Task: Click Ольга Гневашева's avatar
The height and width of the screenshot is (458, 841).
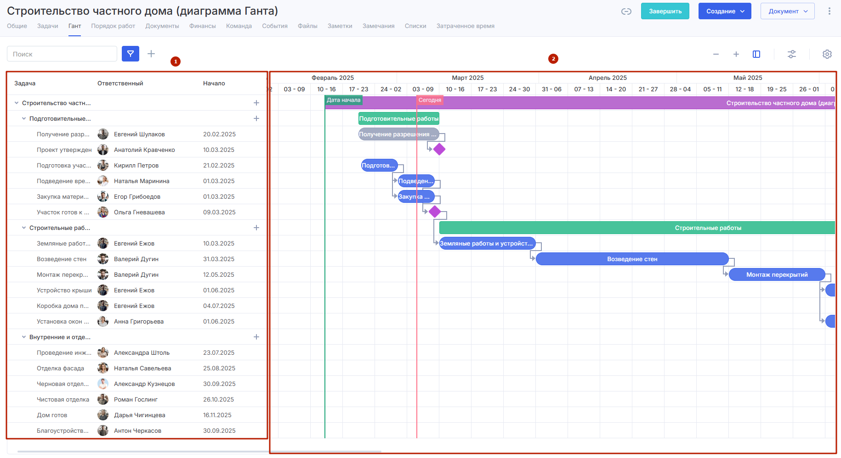Action: coord(103,212)
